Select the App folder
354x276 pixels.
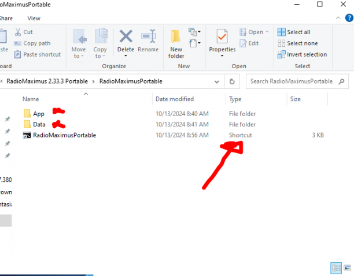39,114
